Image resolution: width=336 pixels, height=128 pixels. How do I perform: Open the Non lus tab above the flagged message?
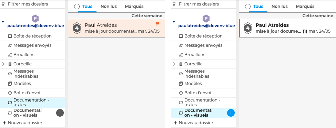point(109,7)
